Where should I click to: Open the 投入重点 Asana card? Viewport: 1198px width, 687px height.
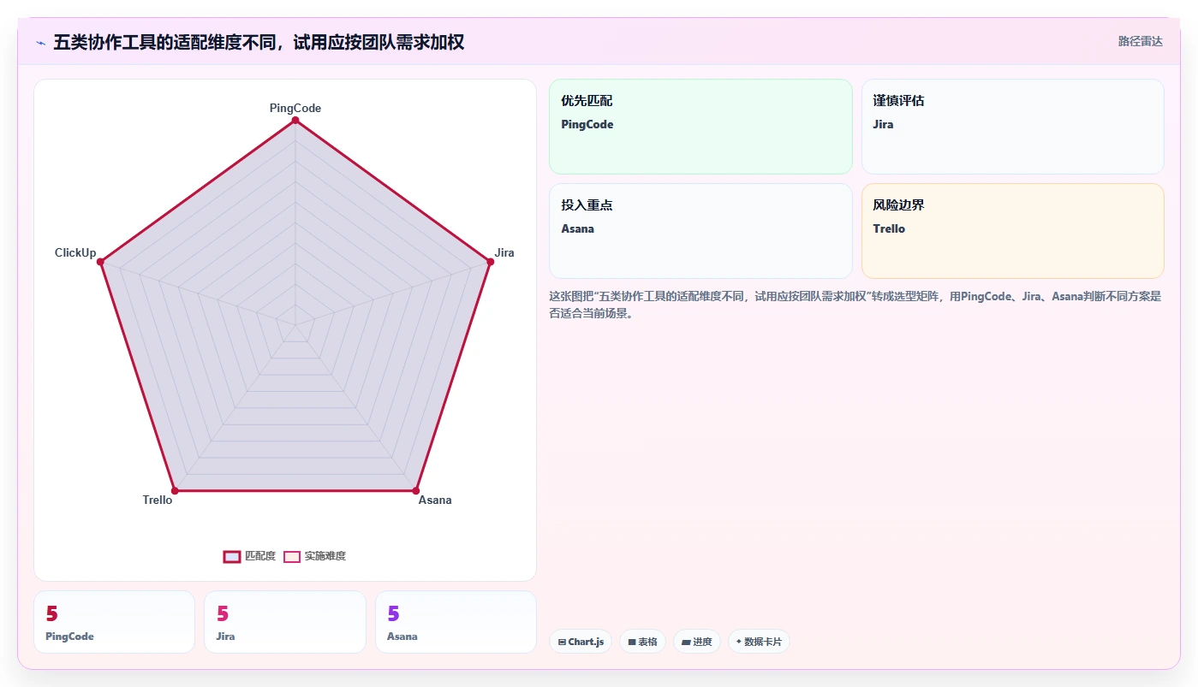700,231
